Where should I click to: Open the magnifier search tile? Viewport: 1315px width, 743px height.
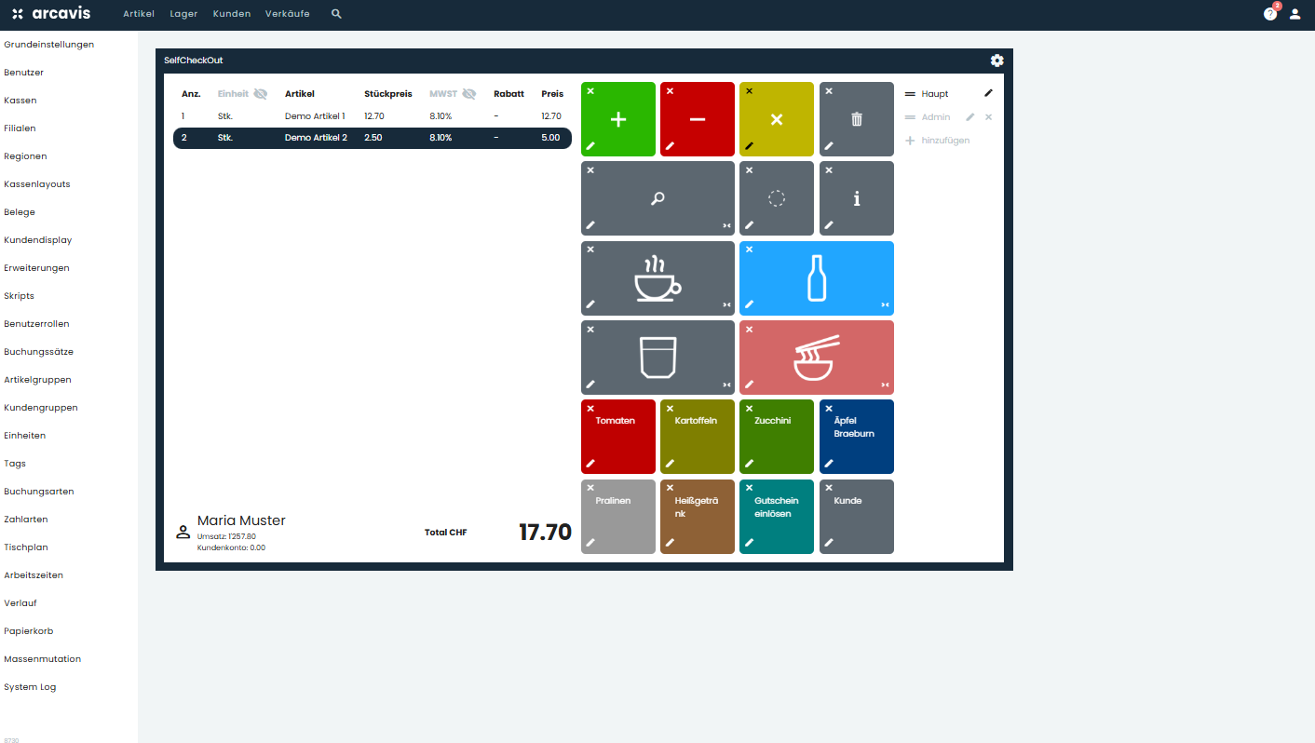tap(657, 197)
